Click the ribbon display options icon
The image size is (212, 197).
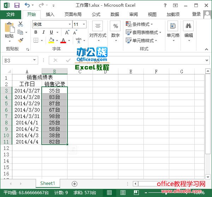pos(175,5)
